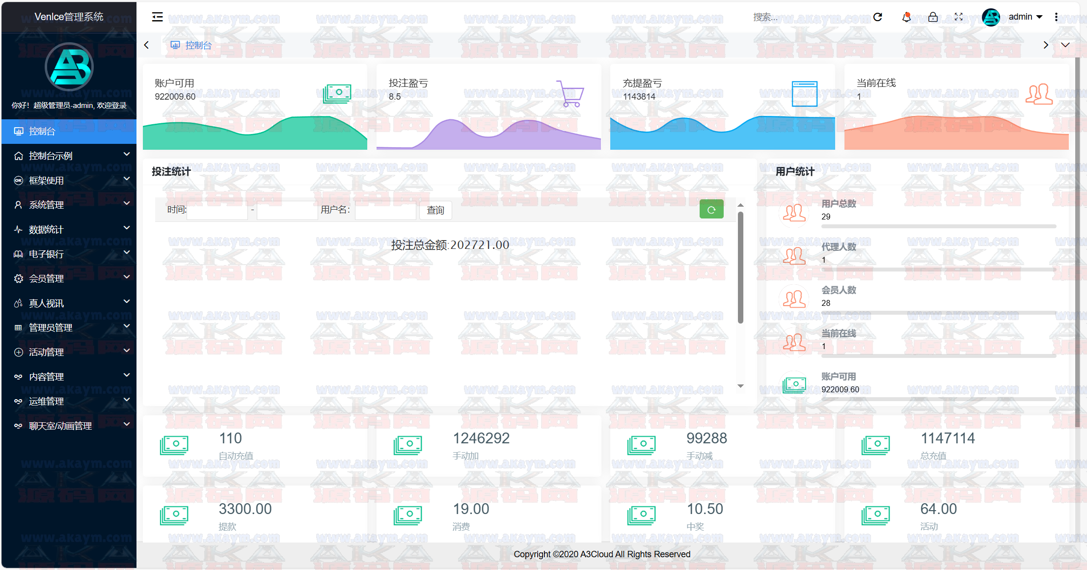Click the 投注统计 panel vertical scrollbar
Screen dimensions: 1087x570
(740, 268)
